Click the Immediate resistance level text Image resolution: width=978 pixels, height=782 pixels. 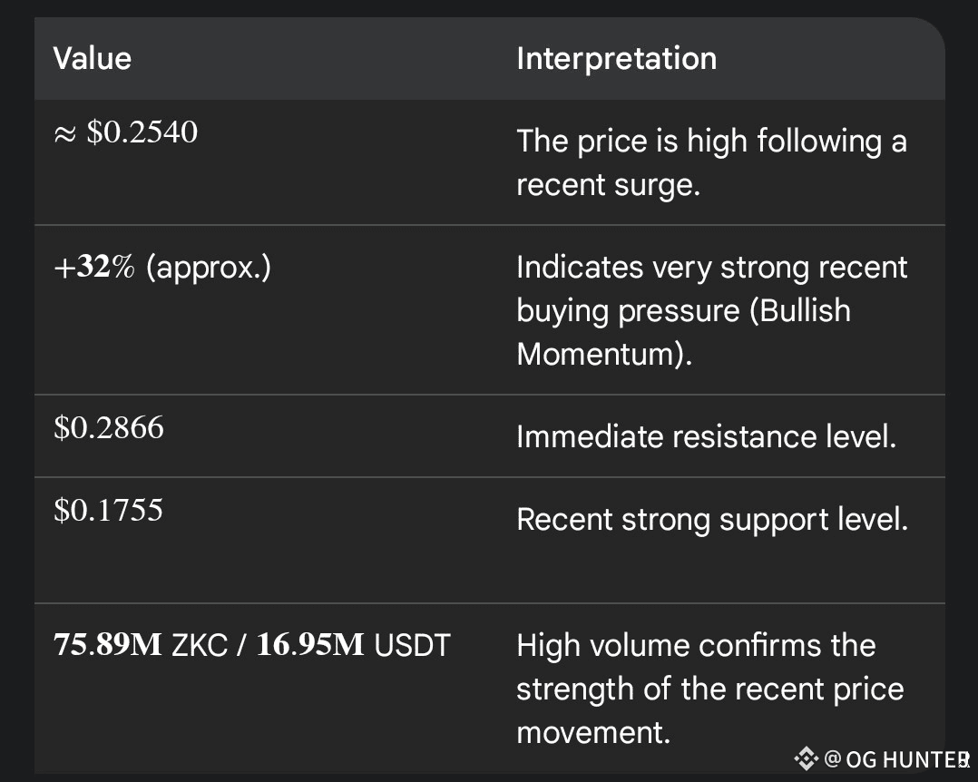pyautogui.click(x=706, y=436)
